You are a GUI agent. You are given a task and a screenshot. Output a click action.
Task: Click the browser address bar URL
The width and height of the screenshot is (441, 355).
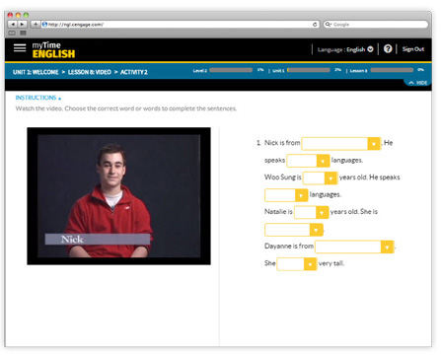coord(181,25)
